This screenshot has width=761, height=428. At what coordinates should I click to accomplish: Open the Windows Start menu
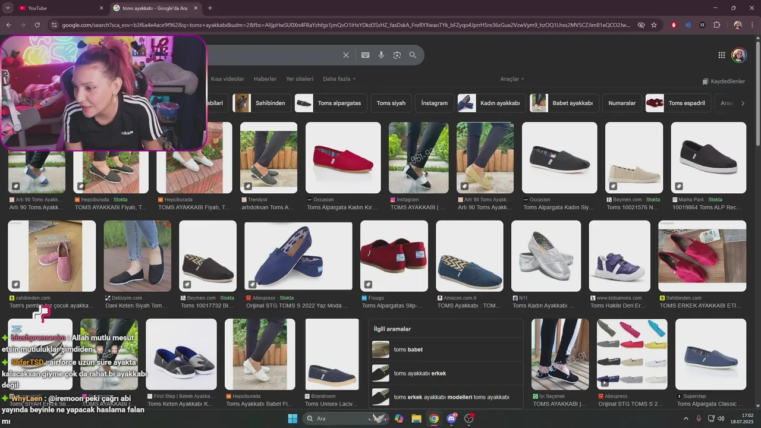click(293, 418)
